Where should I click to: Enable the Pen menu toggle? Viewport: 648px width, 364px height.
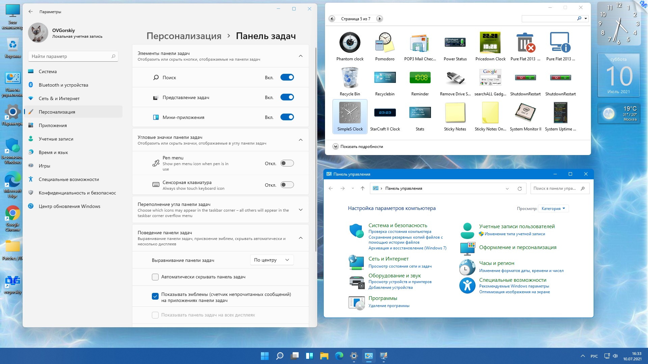[287, 163]
